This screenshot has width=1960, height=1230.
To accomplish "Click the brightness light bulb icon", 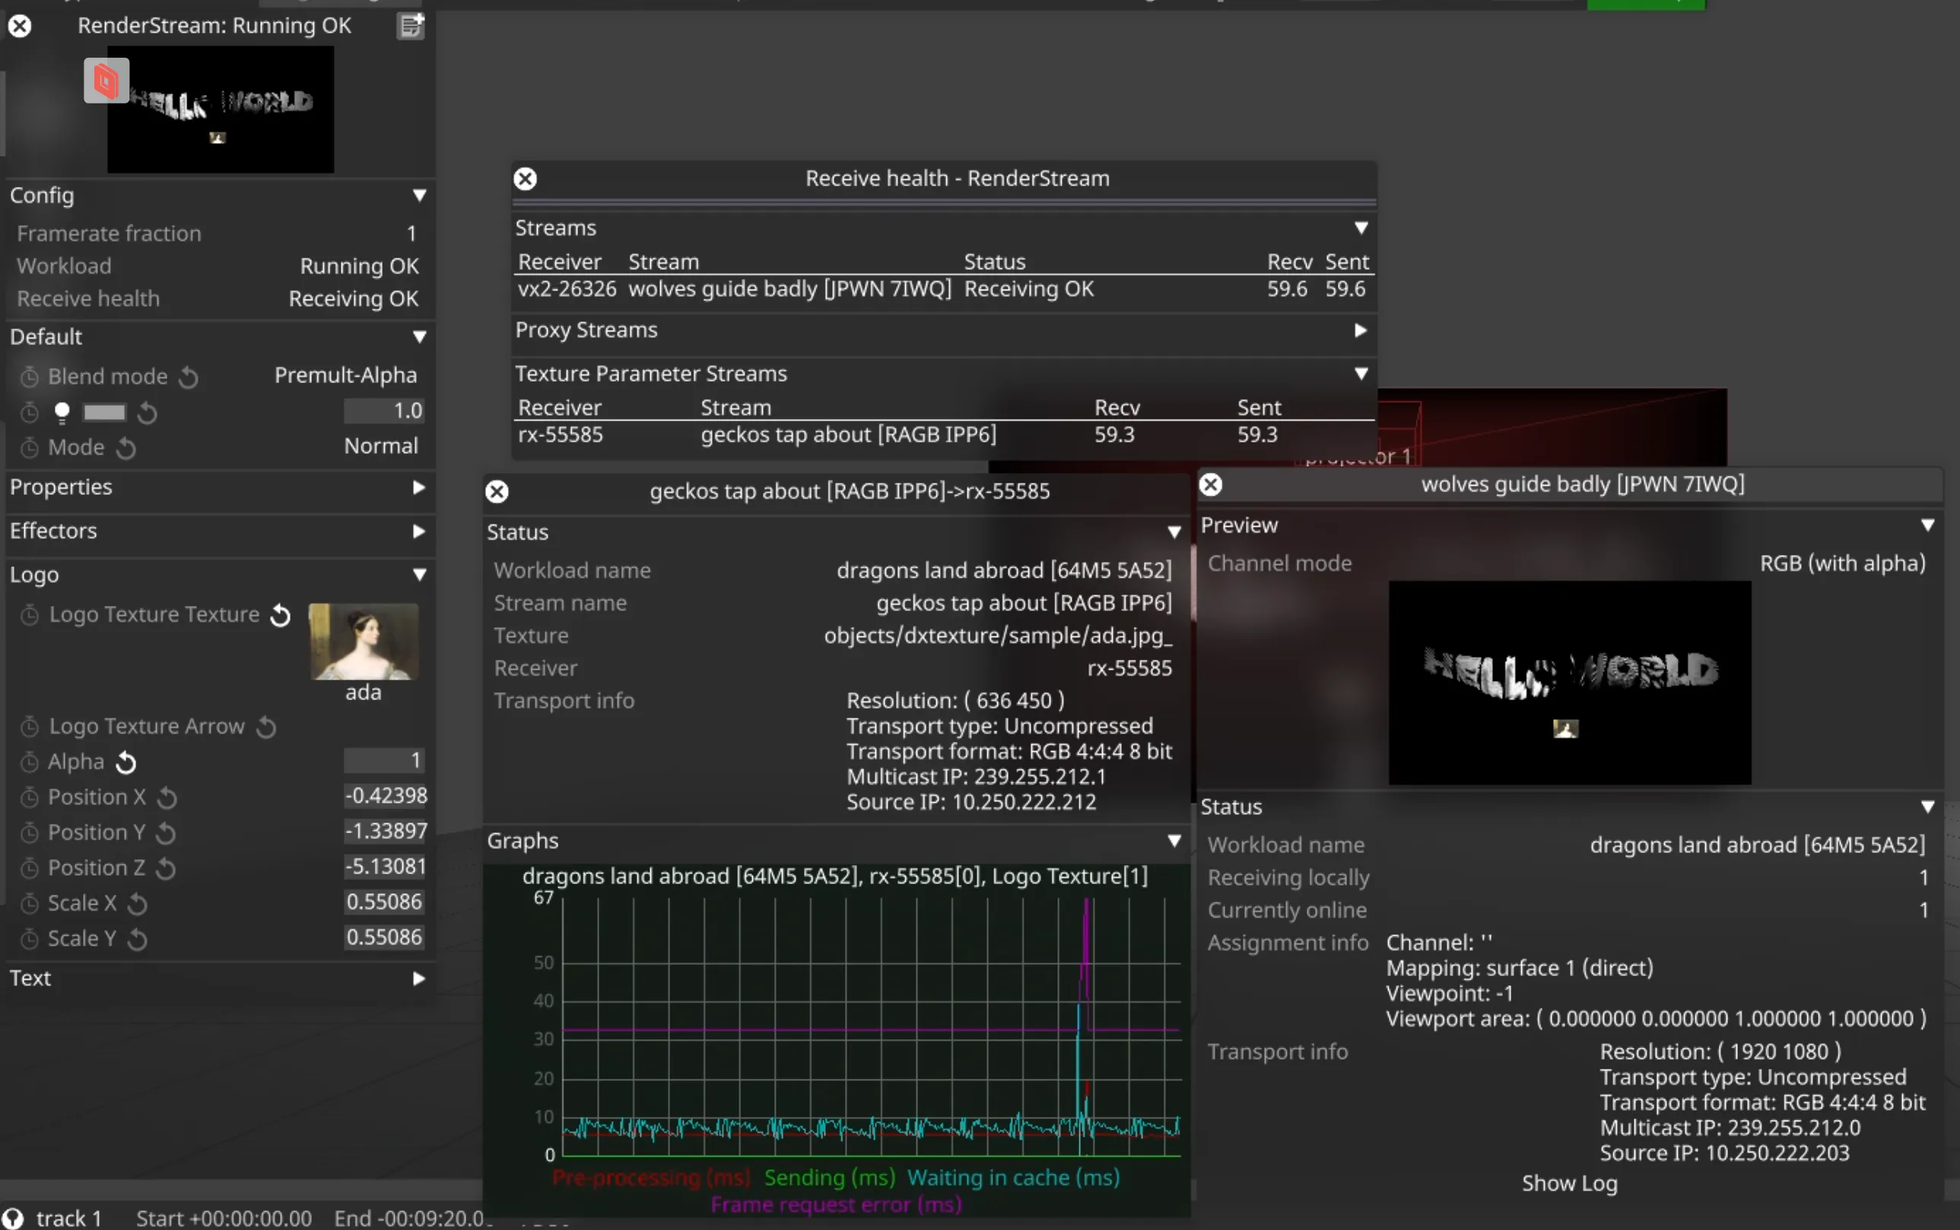I will coord(62,413).
